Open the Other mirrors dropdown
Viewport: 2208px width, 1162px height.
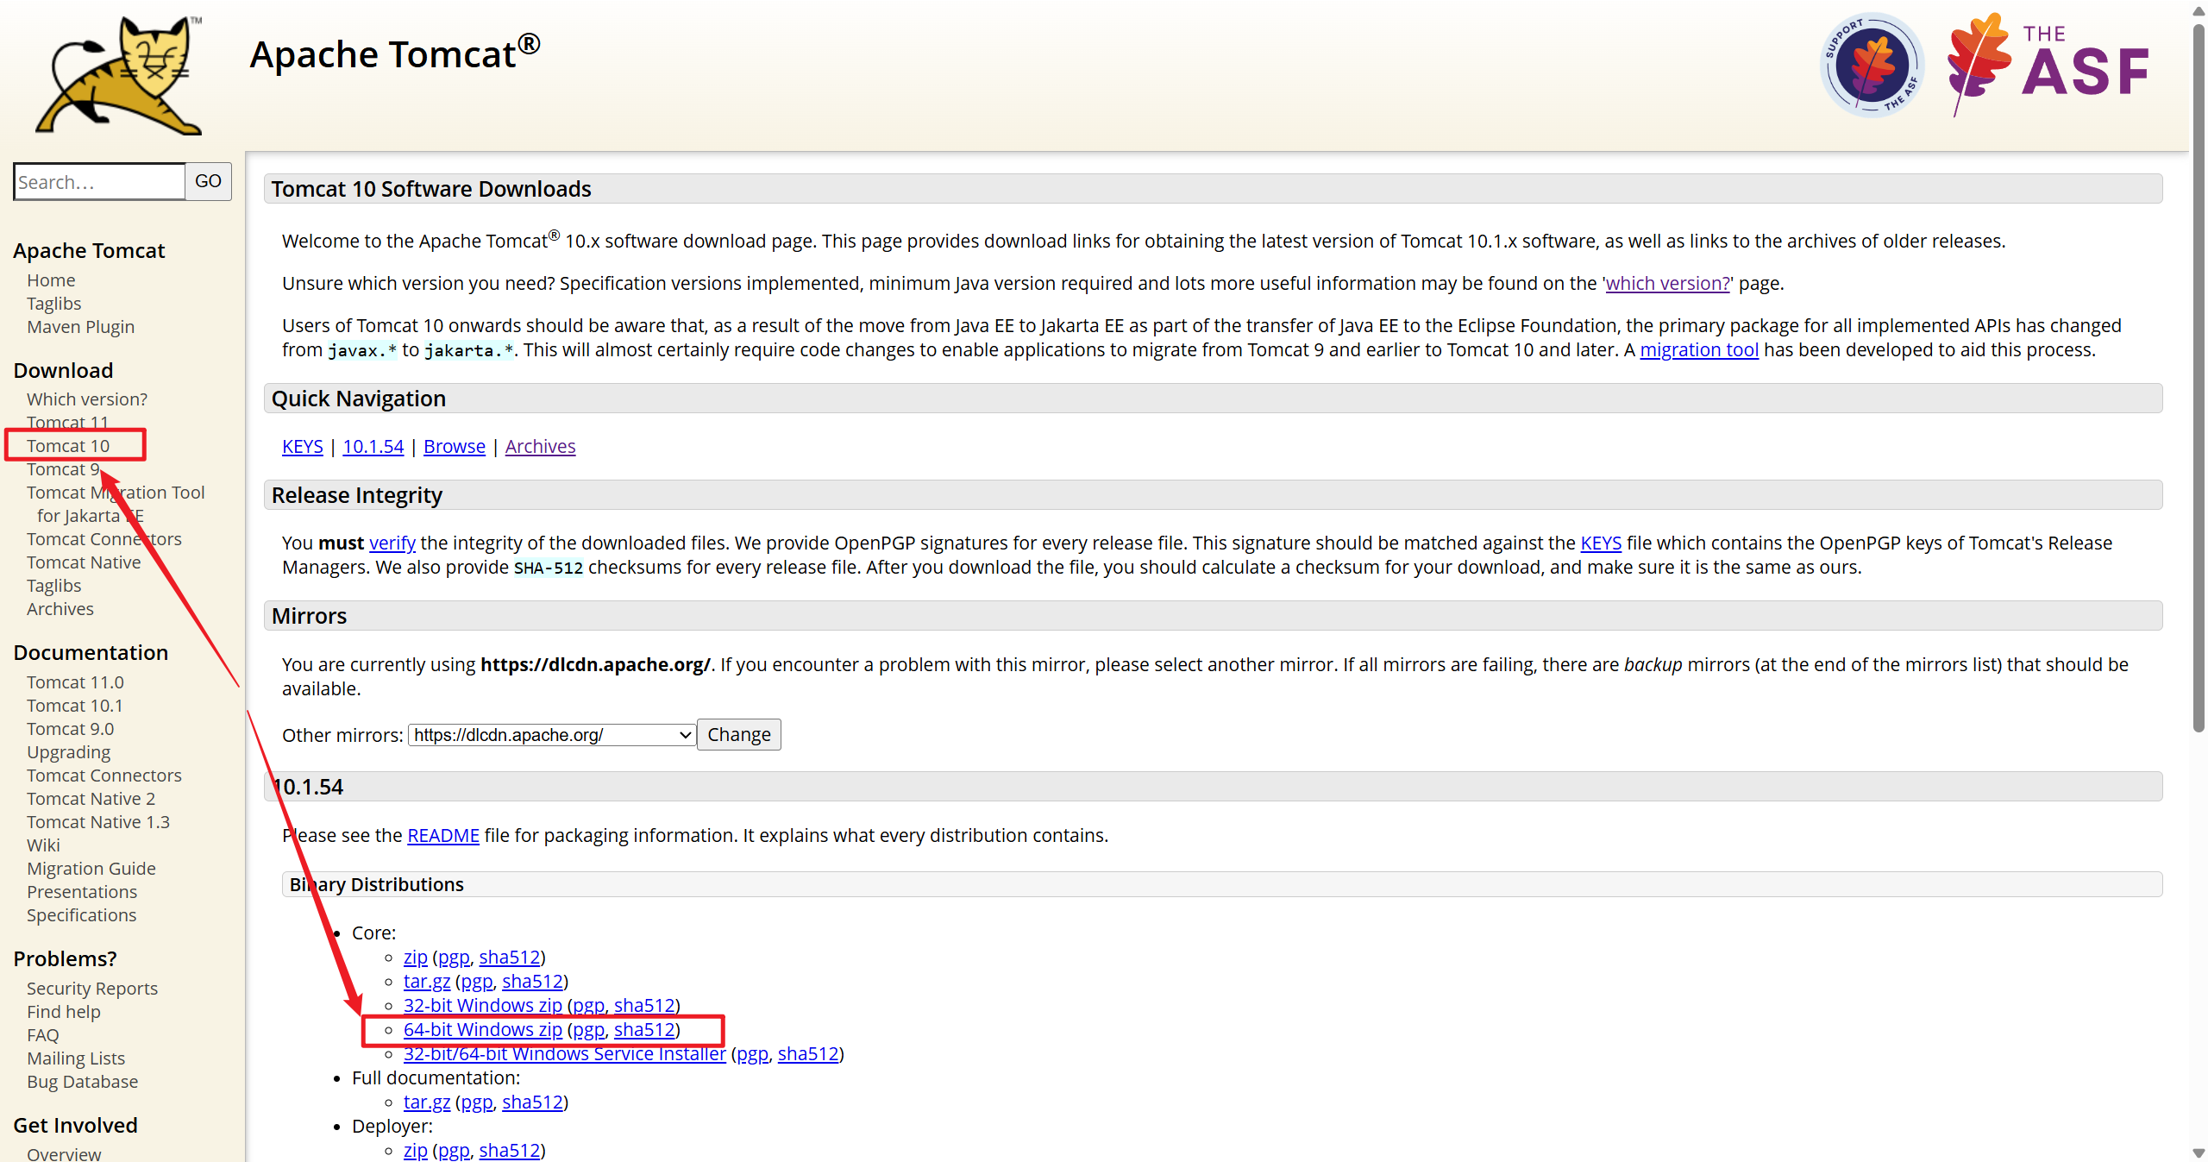[552, 735]
